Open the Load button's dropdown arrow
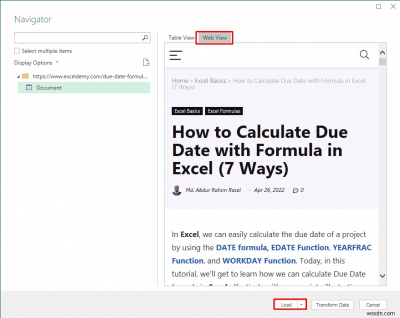The height and width of the screenshot is (318, 400). 302,304
